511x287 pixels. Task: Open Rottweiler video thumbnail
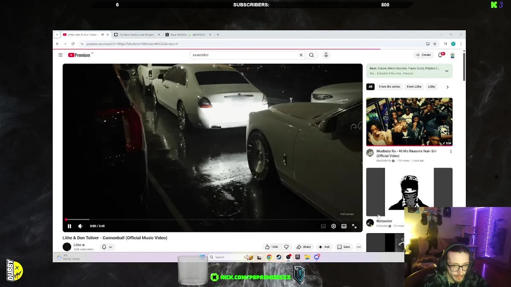click(409, 192)
